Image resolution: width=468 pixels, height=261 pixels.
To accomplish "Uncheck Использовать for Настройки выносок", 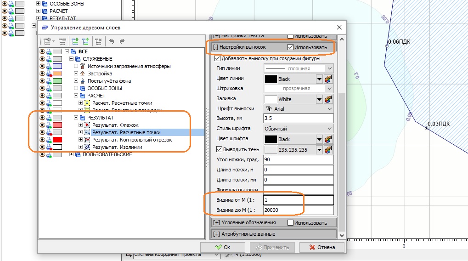I will [x=290, y=47].
